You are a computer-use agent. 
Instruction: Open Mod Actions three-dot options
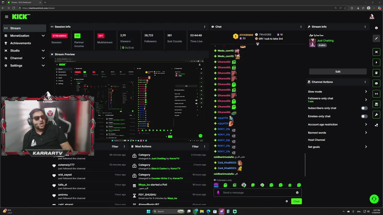(x=205, y=147)
